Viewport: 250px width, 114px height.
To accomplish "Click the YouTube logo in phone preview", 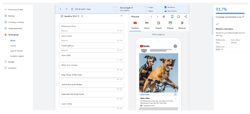I will [x=145, y=46].
